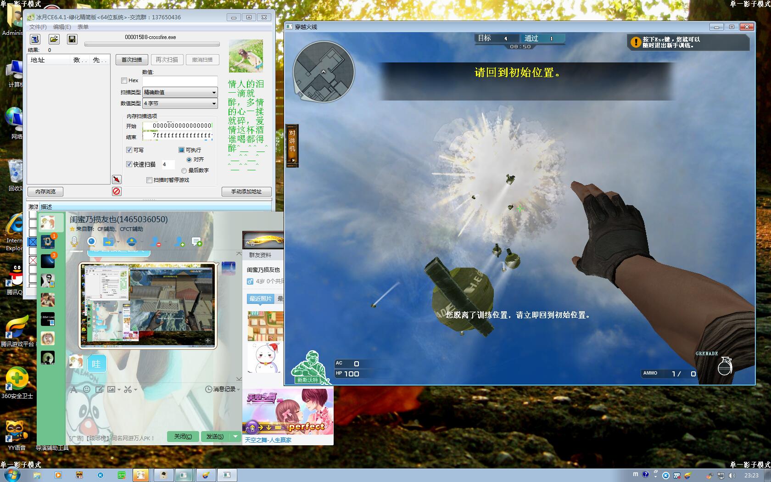771x482 pixels.
Task: Click the open folder icon in Cheat Engine
Action: [54, 39]
